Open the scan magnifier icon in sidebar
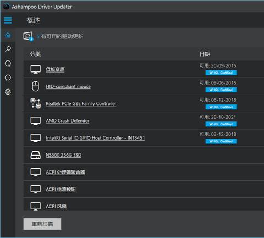The width and height of the screenshot is (264, 238). coord(8,49)
